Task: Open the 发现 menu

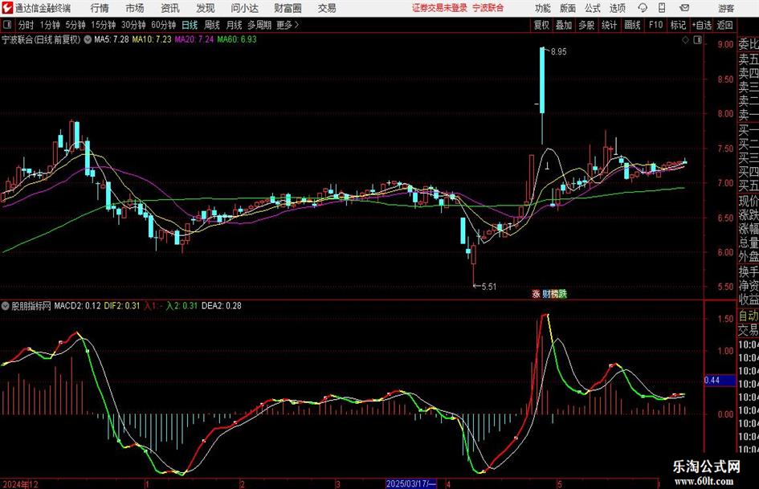Action: click(206, 8)
